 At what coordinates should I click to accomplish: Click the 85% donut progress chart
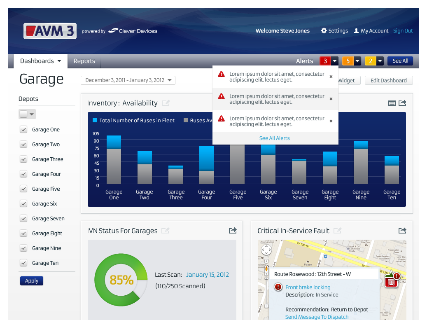pos(121,280)
